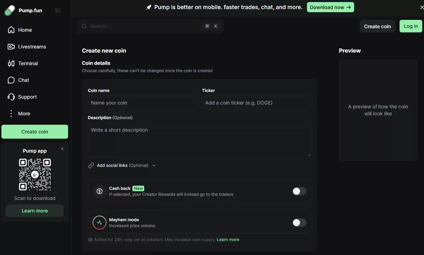
Task: Click the Download now banner button
Action: click(x=330, y=7)
